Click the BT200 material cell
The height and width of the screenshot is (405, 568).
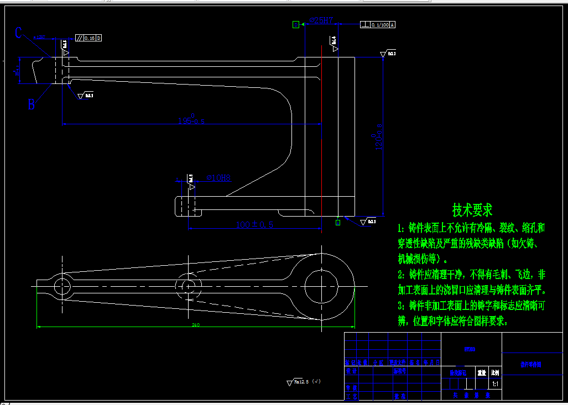pos(470,348)
